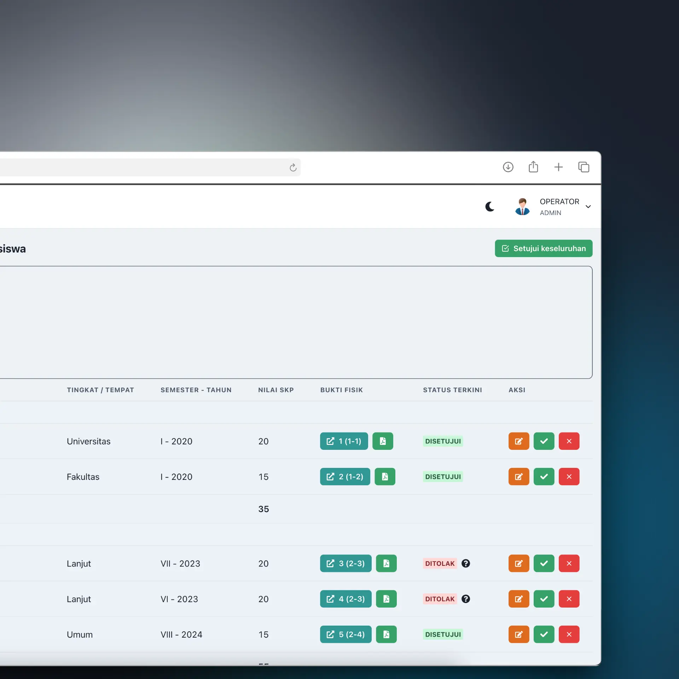Viewport: 679px width, 679px height.
Task: Approve the VI - 2023 Lanjut entry
Action: pos(544,599)
